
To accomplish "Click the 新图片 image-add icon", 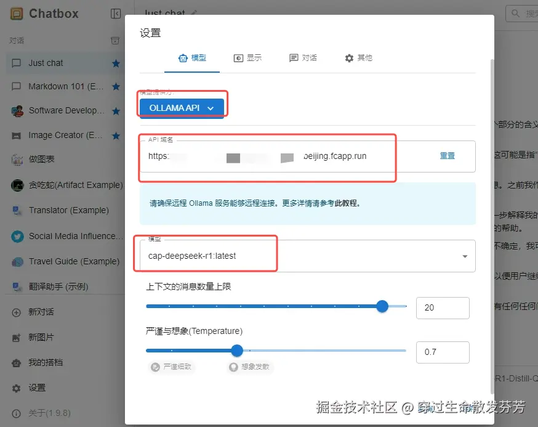I will (x=16, y=338).
